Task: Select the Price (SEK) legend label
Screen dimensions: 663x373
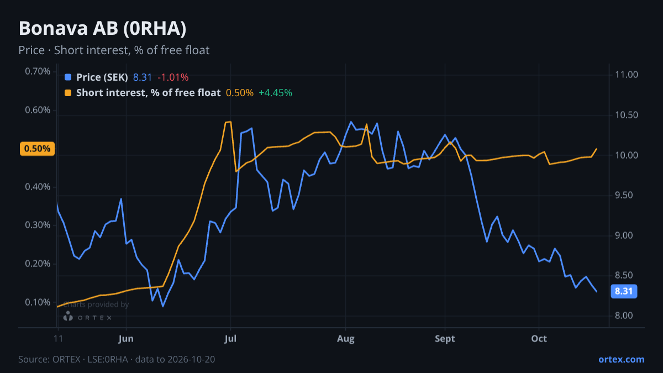Action: tap(102, 77)
